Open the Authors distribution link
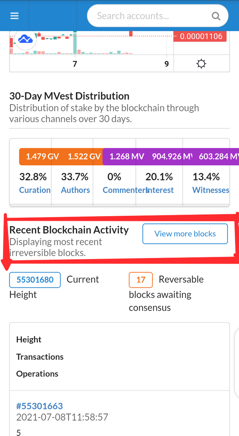This screenshot has width=239, height=436. [75, 190]
